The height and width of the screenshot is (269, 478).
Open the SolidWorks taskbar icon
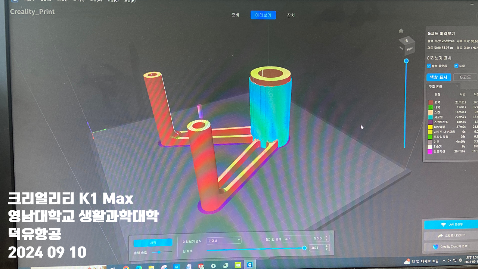201,266
